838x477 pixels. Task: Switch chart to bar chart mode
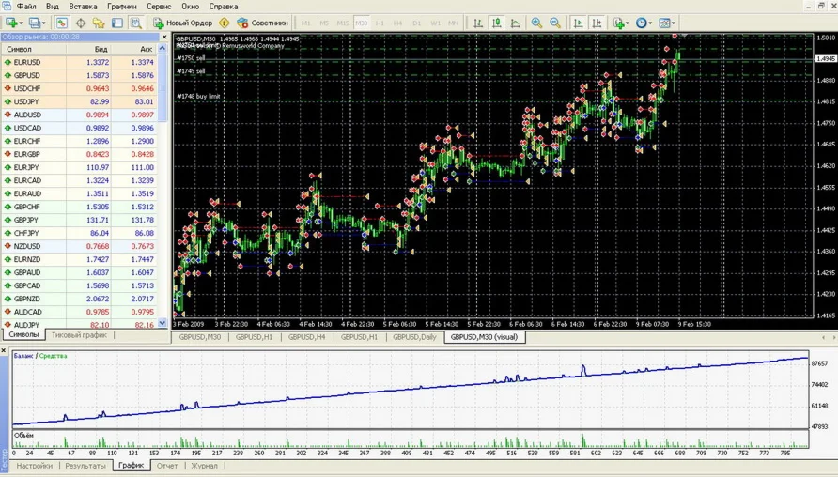point(478,23)
